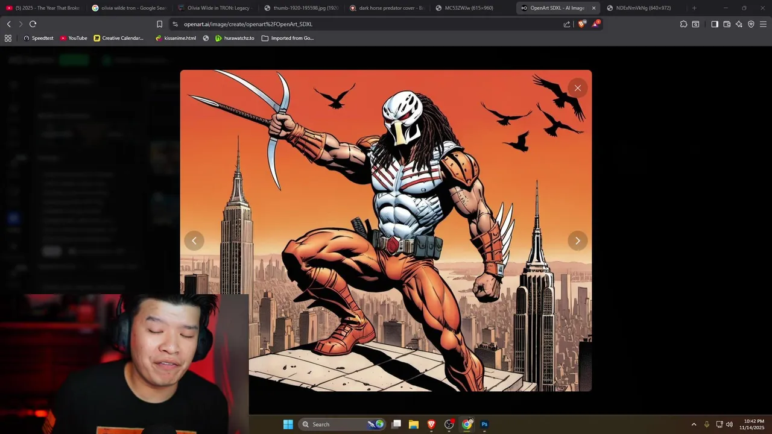Viewport: 772px width, 434px height.
Task: Go back in browser history
Action: tap(8, 24)
